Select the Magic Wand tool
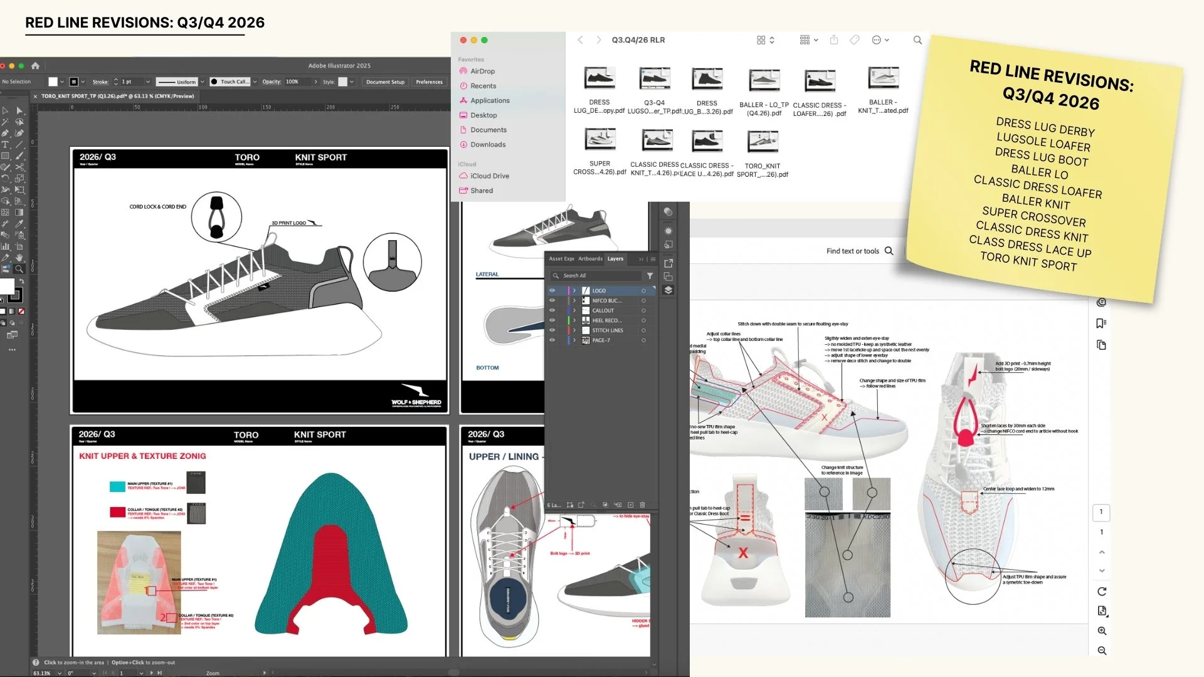This screenshot has height=677, width=1204. [5, 122]
